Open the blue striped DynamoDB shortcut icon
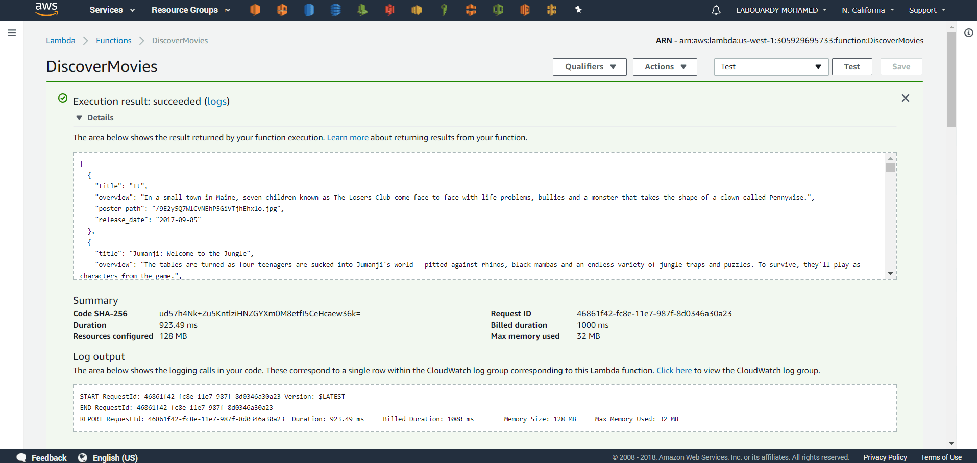The width and height of the screenshot is (977, 463). click(336, 10)
